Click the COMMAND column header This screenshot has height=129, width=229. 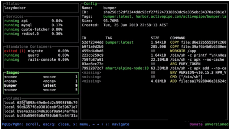[178, 38]
